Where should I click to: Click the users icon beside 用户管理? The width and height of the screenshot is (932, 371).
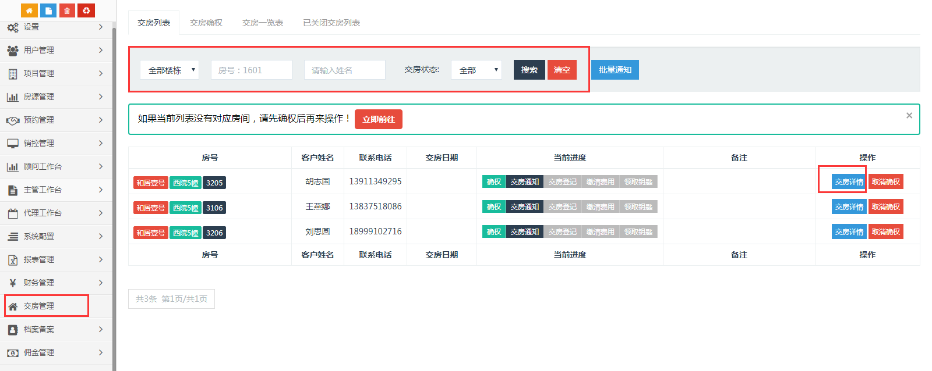click(x=12, y=51)
